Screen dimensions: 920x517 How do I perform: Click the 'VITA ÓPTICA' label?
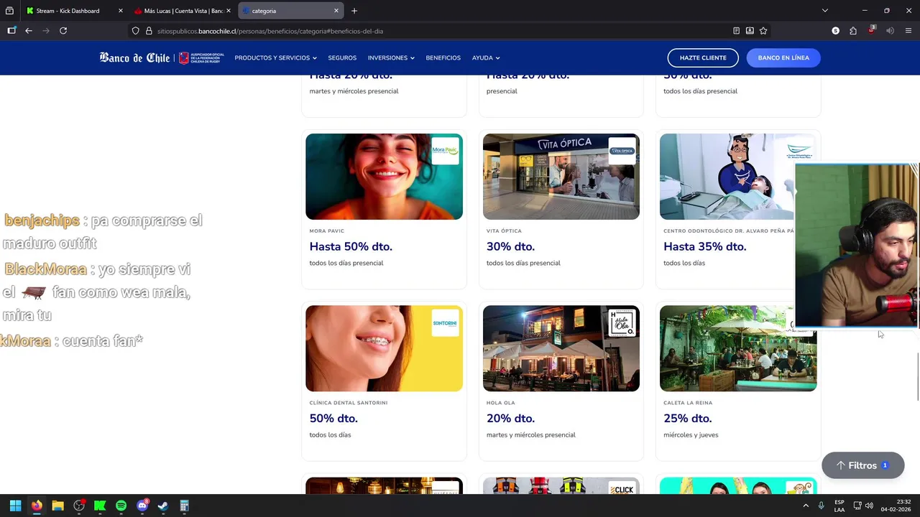504,231
